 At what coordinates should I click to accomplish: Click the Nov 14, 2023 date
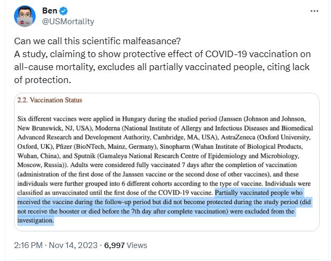pyautogui.click(x=73, y=245)
